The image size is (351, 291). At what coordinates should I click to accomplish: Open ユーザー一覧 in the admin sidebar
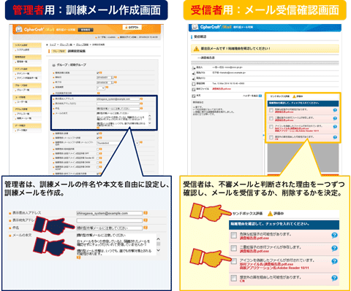click(x=22, y=102)
